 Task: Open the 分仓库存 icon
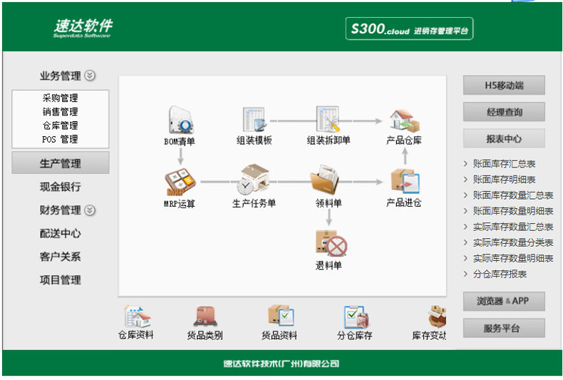[x=356, y=317]
